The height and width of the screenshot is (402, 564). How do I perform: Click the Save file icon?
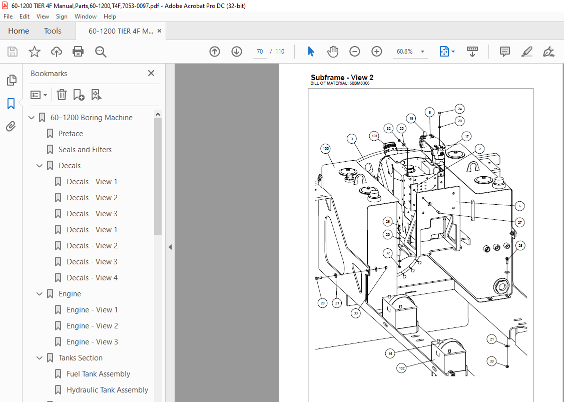(13, 52)
